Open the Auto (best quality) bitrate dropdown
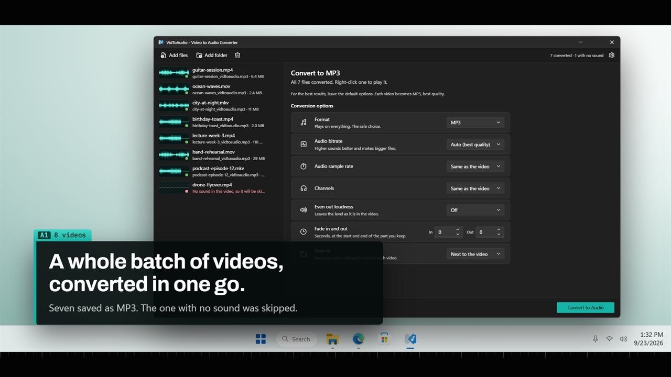 475,145
